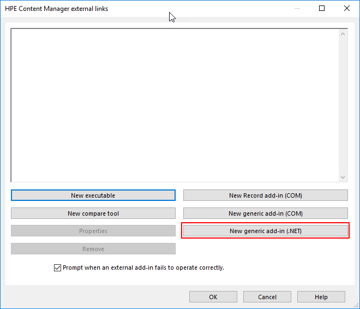Click the list scrollbar up arrow
This screenshot has height=309, width=360.
point(343,34)
